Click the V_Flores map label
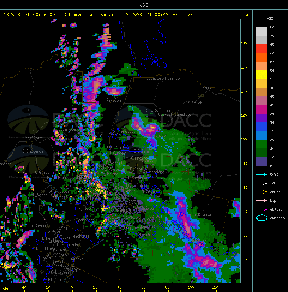 [x=52, y=280]
